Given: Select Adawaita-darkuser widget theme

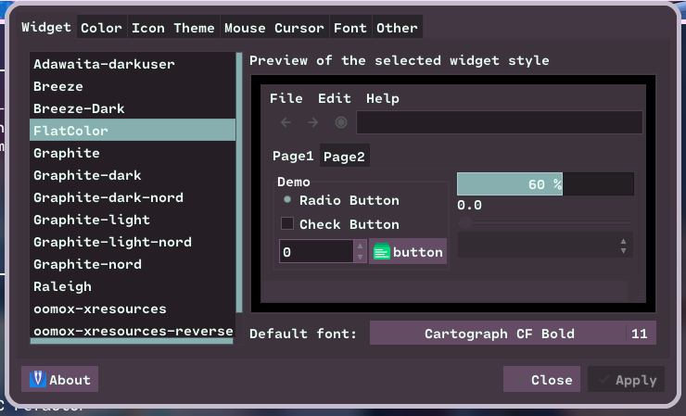Looking at the screenshot, I should click(133, 64).
